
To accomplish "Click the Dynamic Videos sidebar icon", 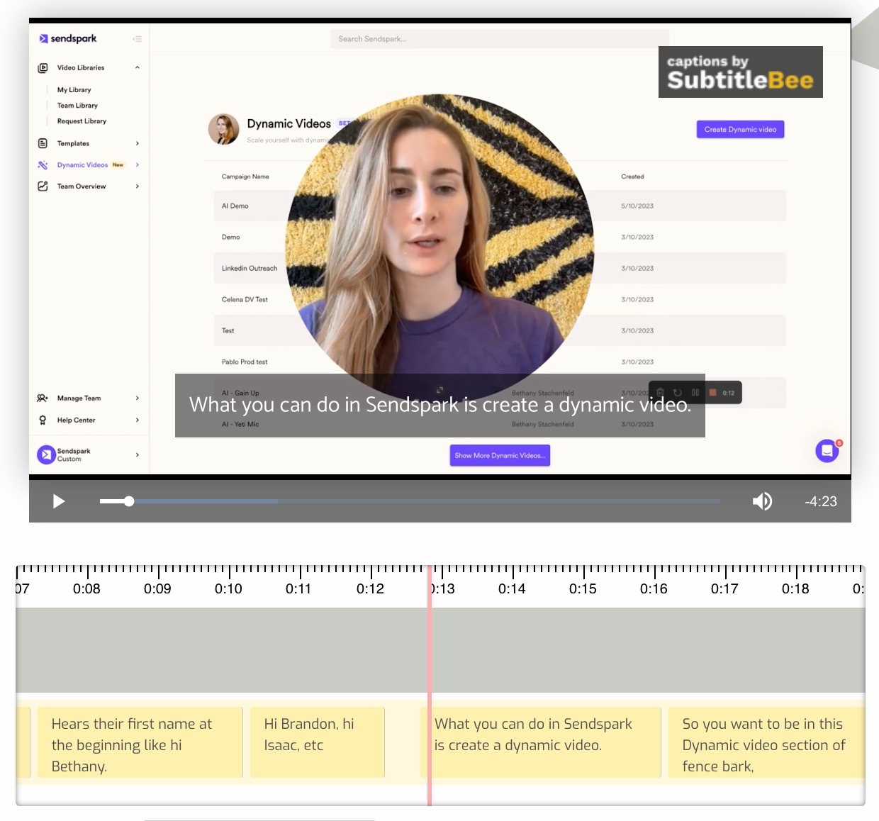I will 43,165.
